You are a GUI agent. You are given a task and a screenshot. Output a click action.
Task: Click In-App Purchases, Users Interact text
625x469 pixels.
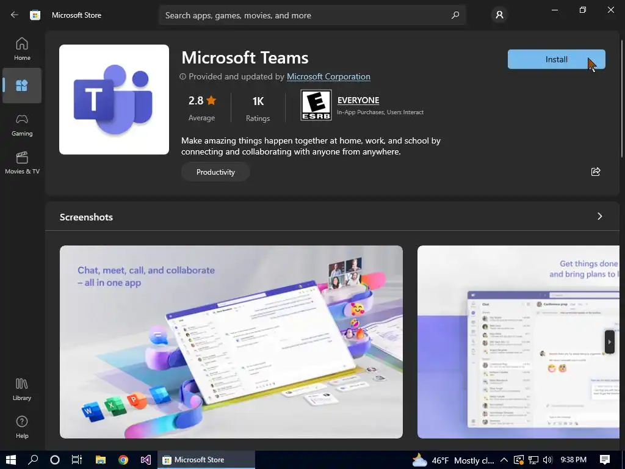coord(380,112)
